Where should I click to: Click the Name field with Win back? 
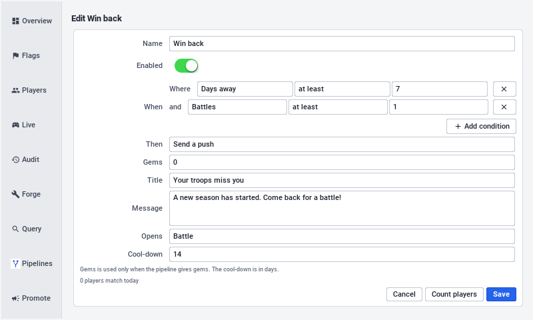(342, 44)
